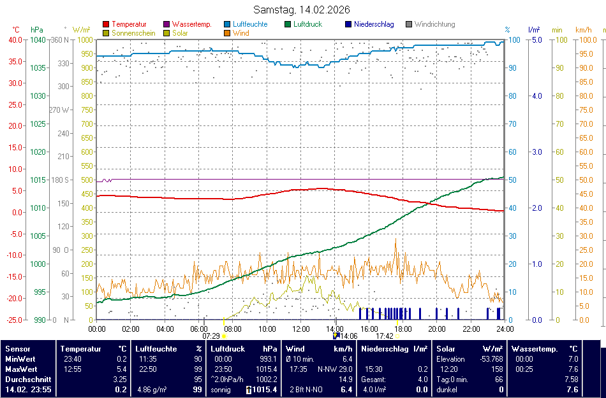
Task: Click the Sonnenschein legend square
Action: tap(106, 33)
